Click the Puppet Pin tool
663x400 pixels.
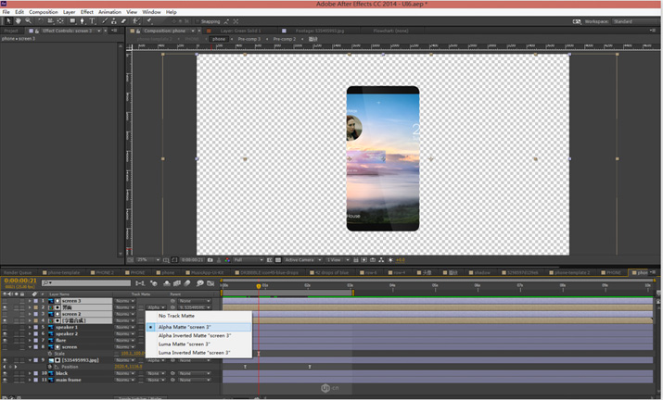[148, 20]
